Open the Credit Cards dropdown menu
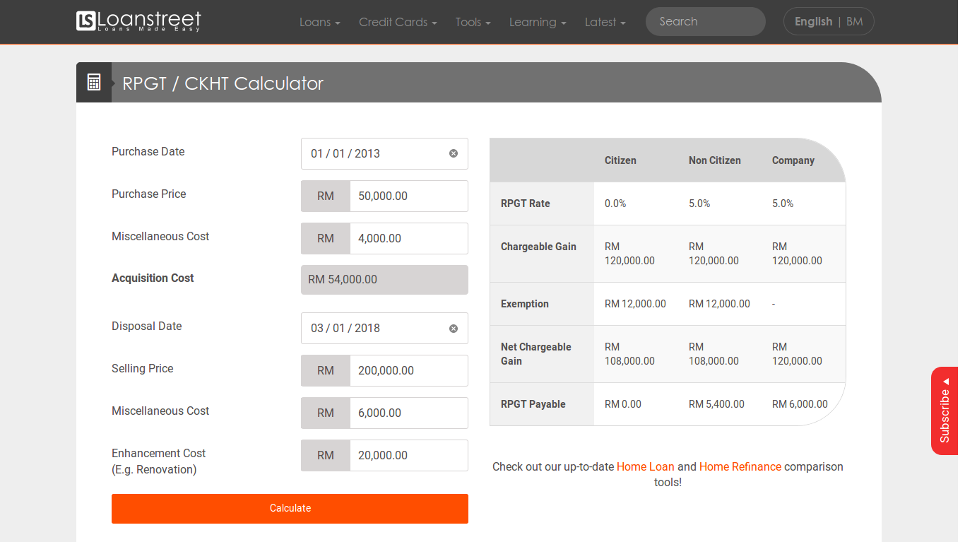The width and height of the screenshot is (965, 542). click(x=397, y=22)
